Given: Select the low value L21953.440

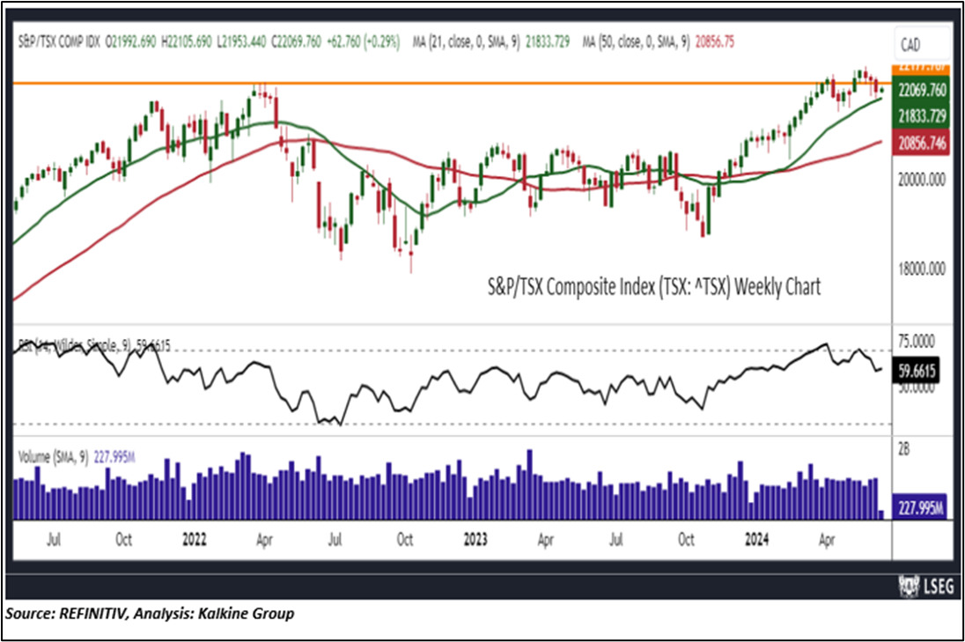Looking at the screenshot, I should pos(241,42).
